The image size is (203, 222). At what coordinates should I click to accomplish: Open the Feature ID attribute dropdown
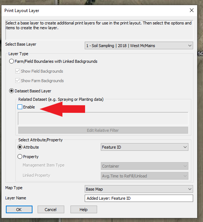click(x=144, y=147)
